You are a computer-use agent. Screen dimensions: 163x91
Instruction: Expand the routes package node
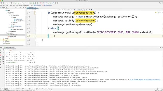tap(11, 22)
